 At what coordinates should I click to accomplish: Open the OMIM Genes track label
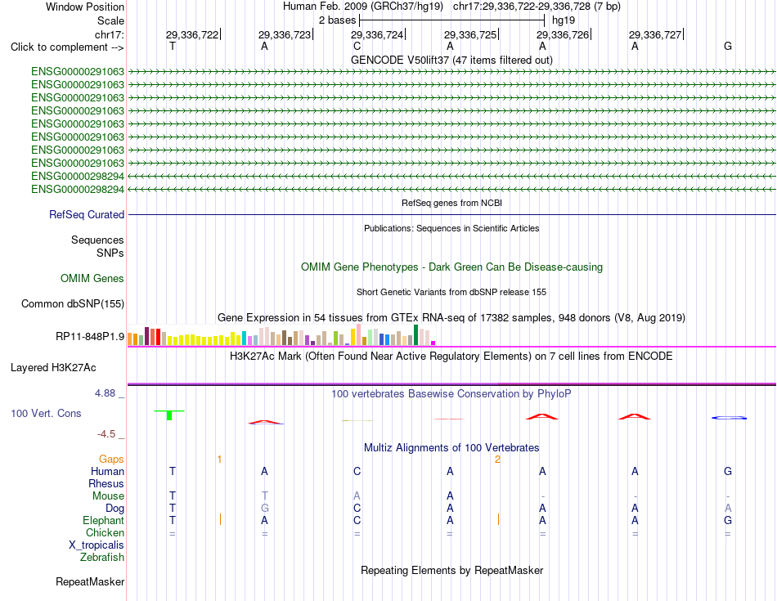pos(92,279)
